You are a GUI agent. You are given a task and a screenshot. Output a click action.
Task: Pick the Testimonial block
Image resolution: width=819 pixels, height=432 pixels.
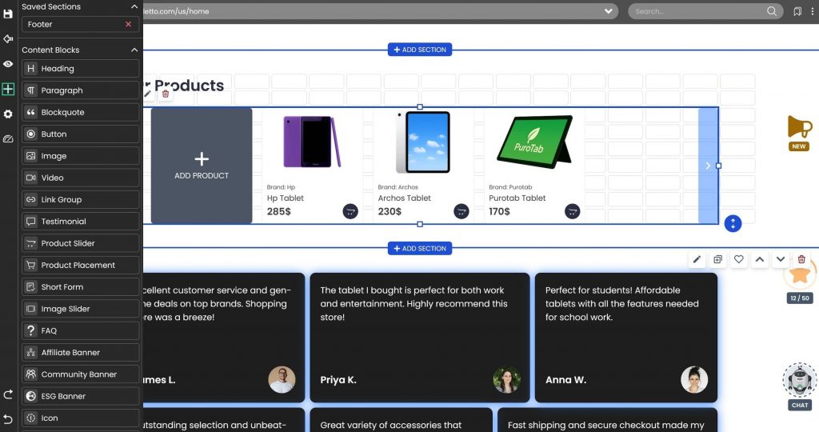[81, 222]
